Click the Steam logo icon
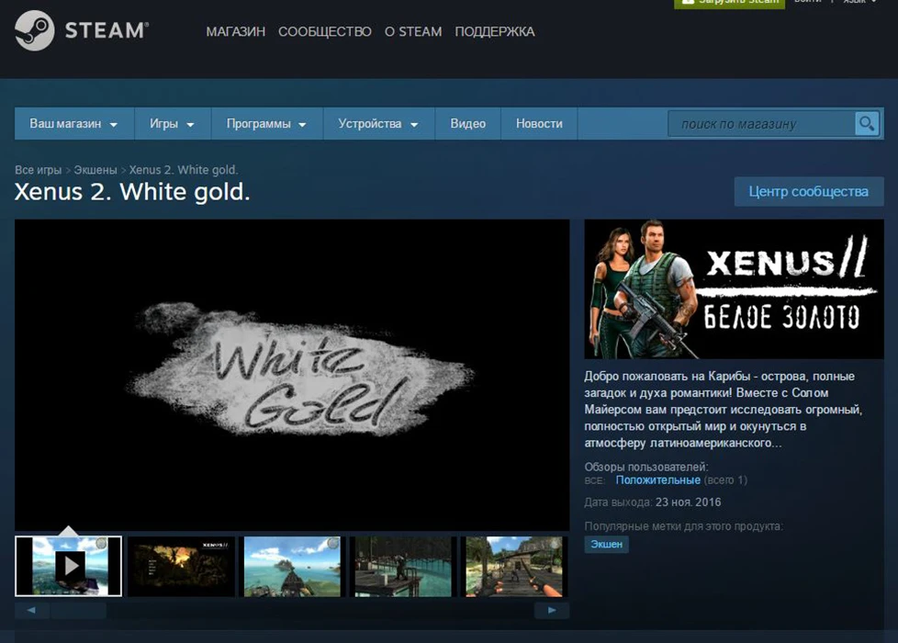Image resolution: width=898 pixels, height=643 pixels. click(34, 30)
